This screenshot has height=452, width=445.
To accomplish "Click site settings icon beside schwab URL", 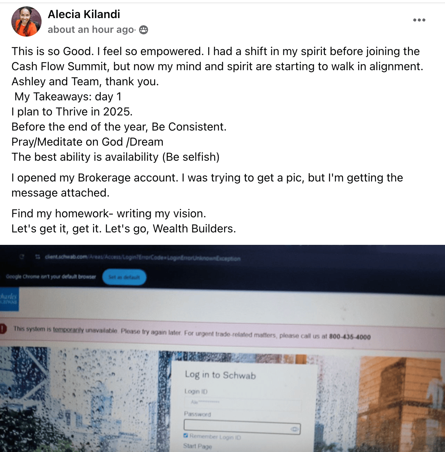I will [x=37, y=257].
